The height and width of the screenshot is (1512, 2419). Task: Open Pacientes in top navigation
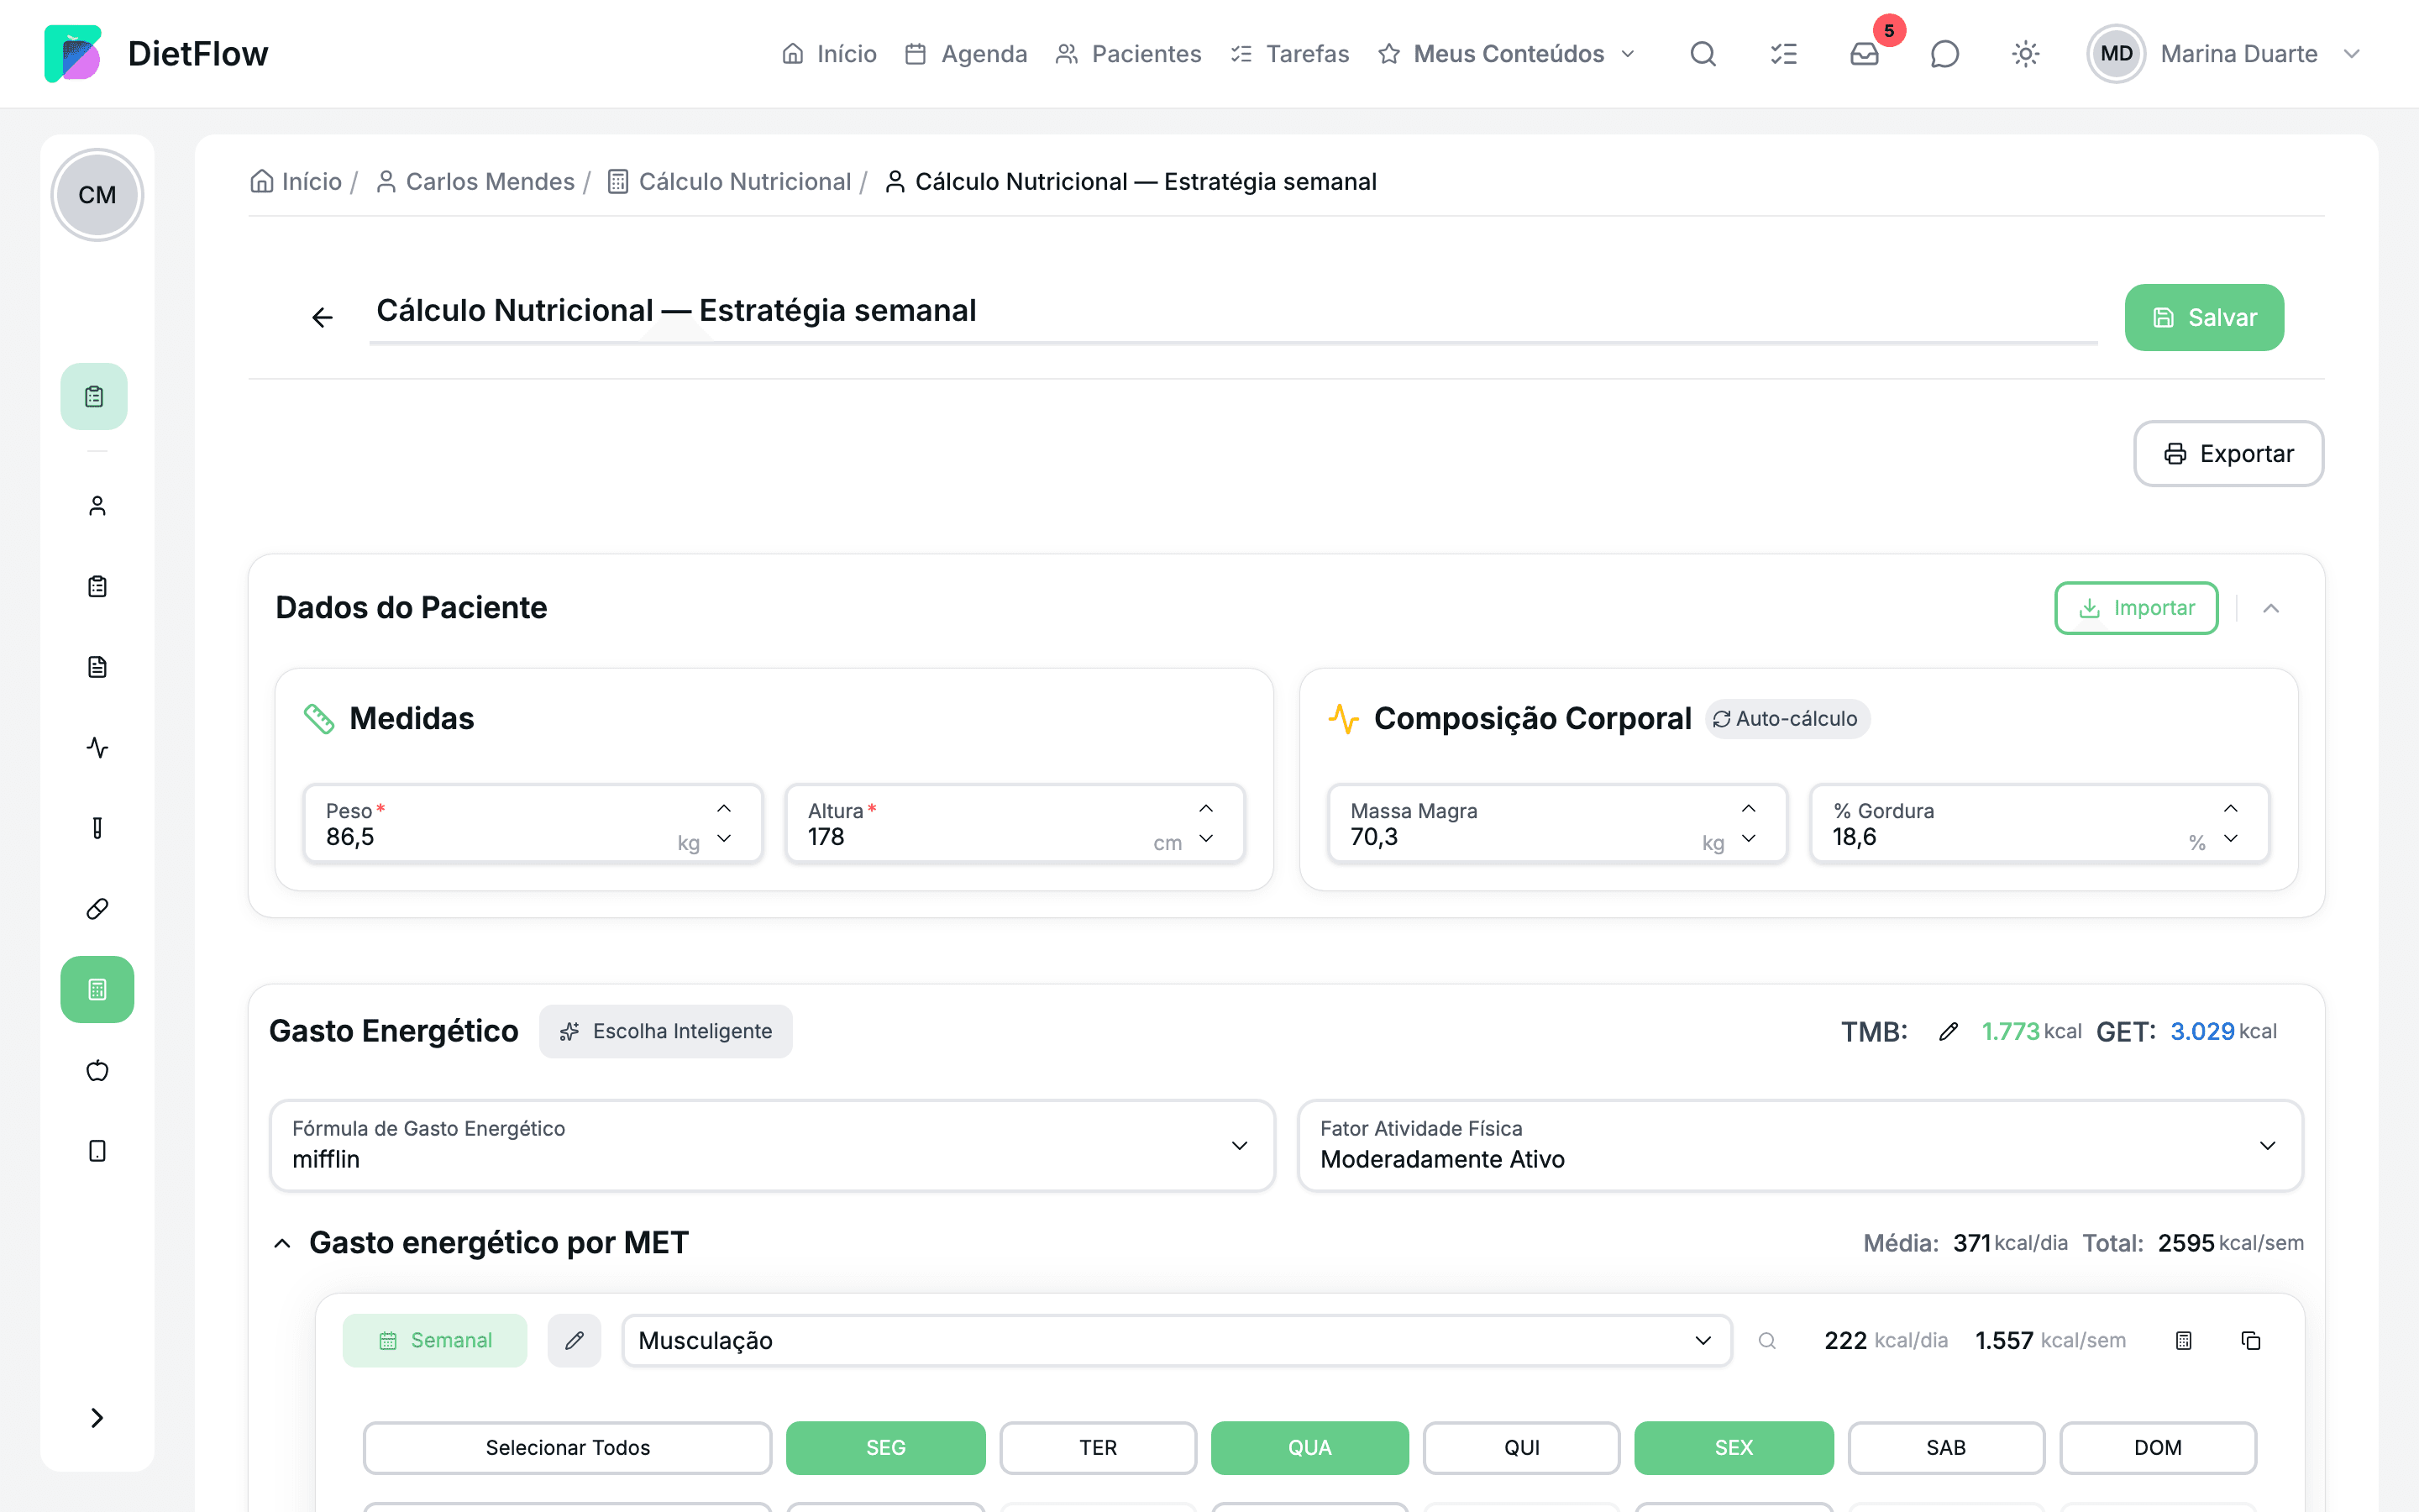coord(1129,54)
